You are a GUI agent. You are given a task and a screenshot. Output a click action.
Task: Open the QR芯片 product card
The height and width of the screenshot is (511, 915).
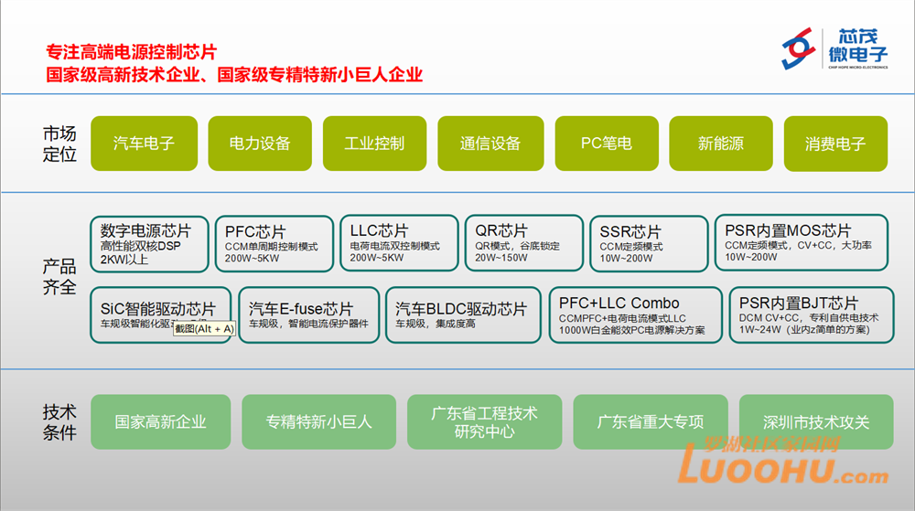[x=522, y=243]
